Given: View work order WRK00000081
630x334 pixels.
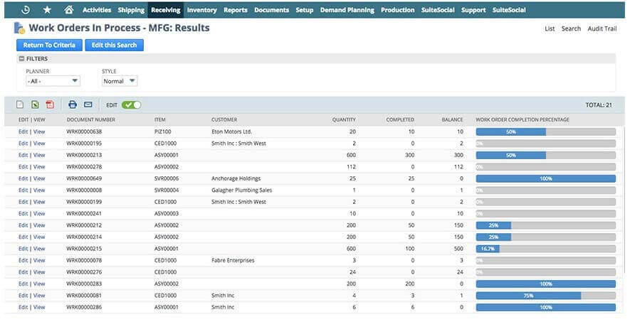Looking at the screenshot, I should [x=39, y=296].
